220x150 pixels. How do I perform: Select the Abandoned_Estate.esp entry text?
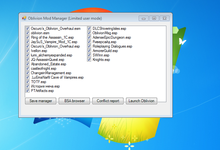tap(48, 64)
